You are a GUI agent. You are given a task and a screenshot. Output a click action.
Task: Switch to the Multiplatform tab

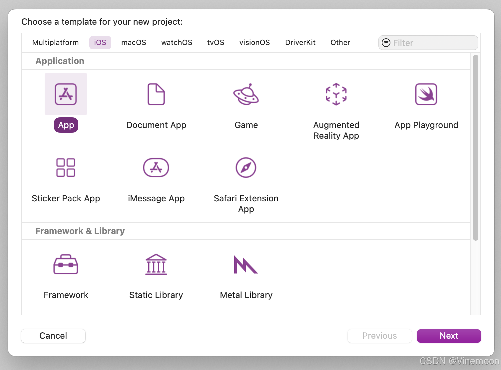tap(56, 43)
